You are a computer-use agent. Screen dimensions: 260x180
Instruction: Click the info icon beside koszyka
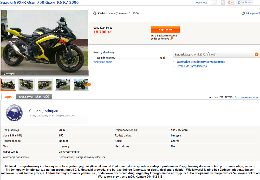coord(171,38)
